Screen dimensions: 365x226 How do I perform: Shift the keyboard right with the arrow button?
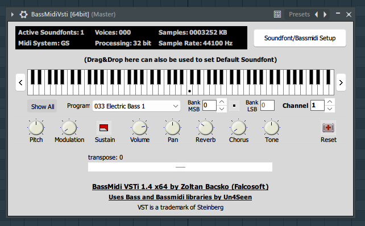(x=341, y=82)
